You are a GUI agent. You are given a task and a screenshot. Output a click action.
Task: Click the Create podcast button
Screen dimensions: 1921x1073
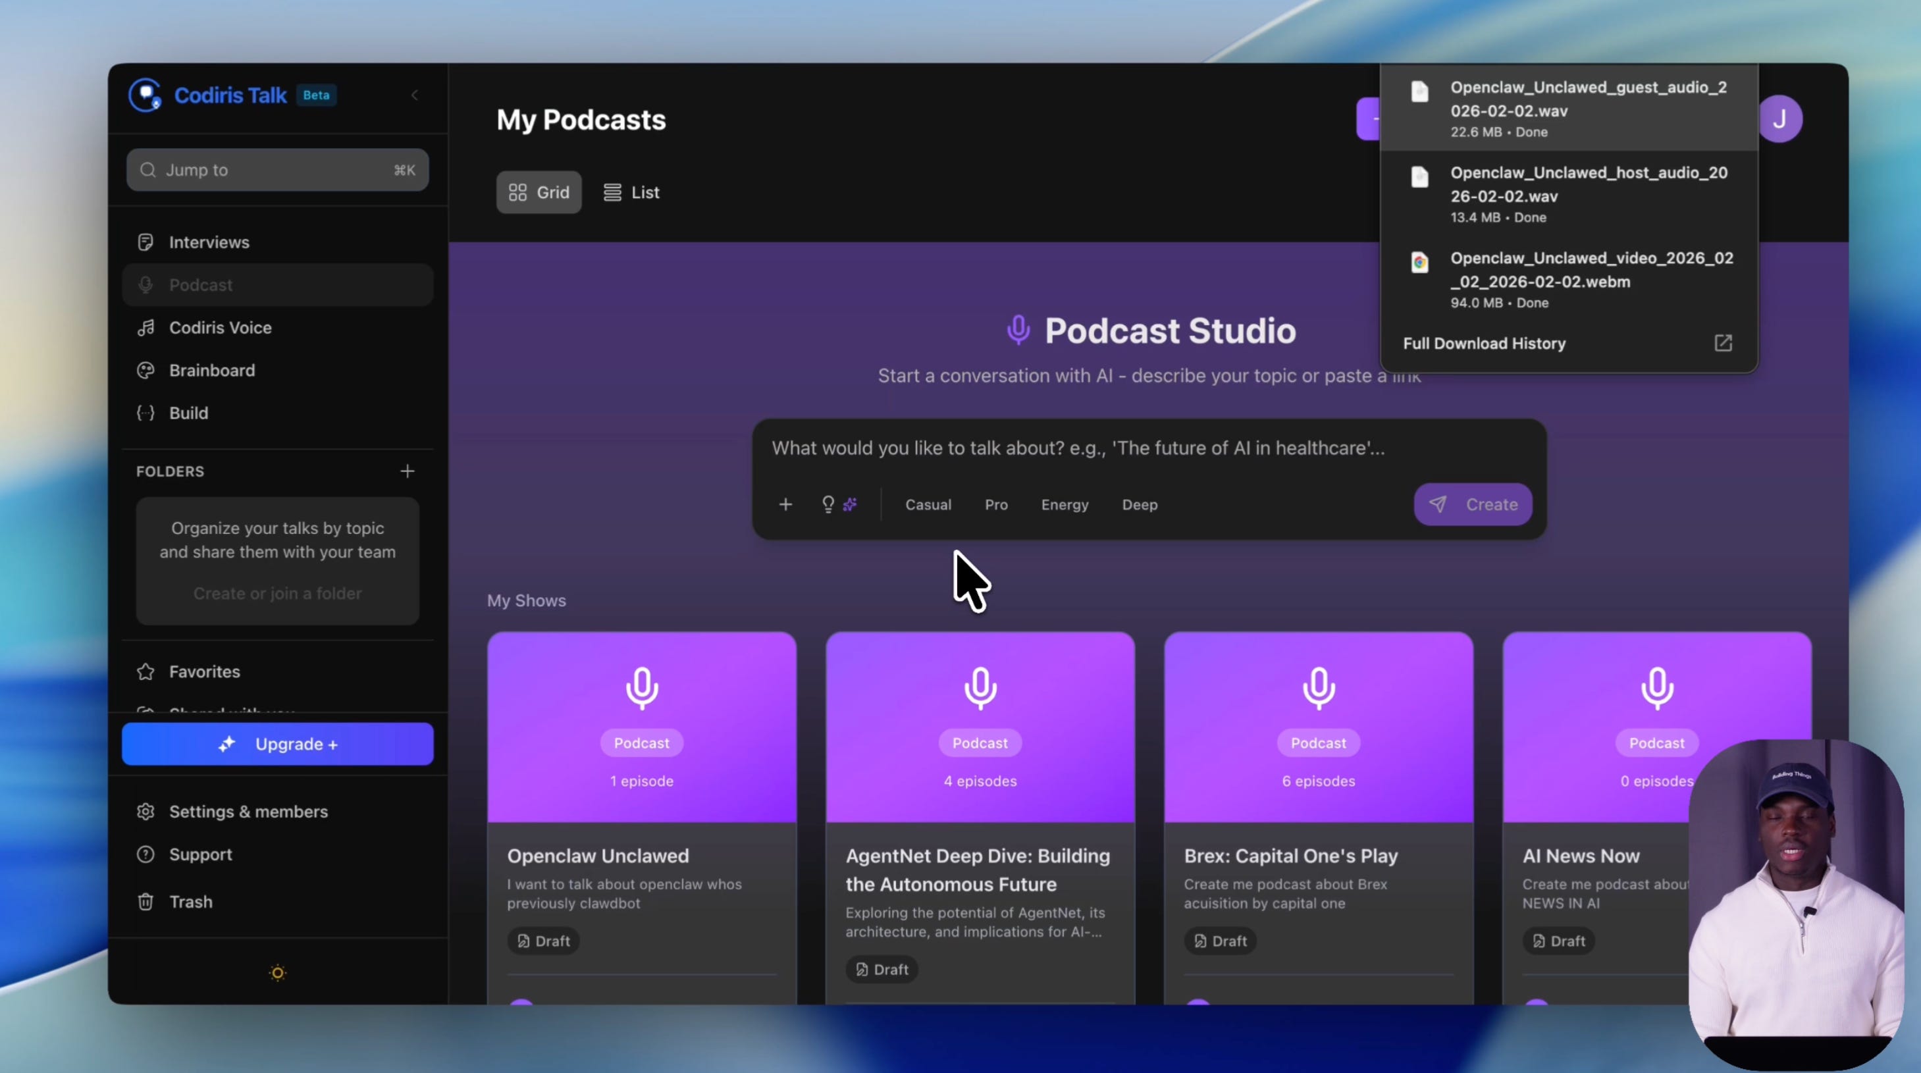(1473, 505)
